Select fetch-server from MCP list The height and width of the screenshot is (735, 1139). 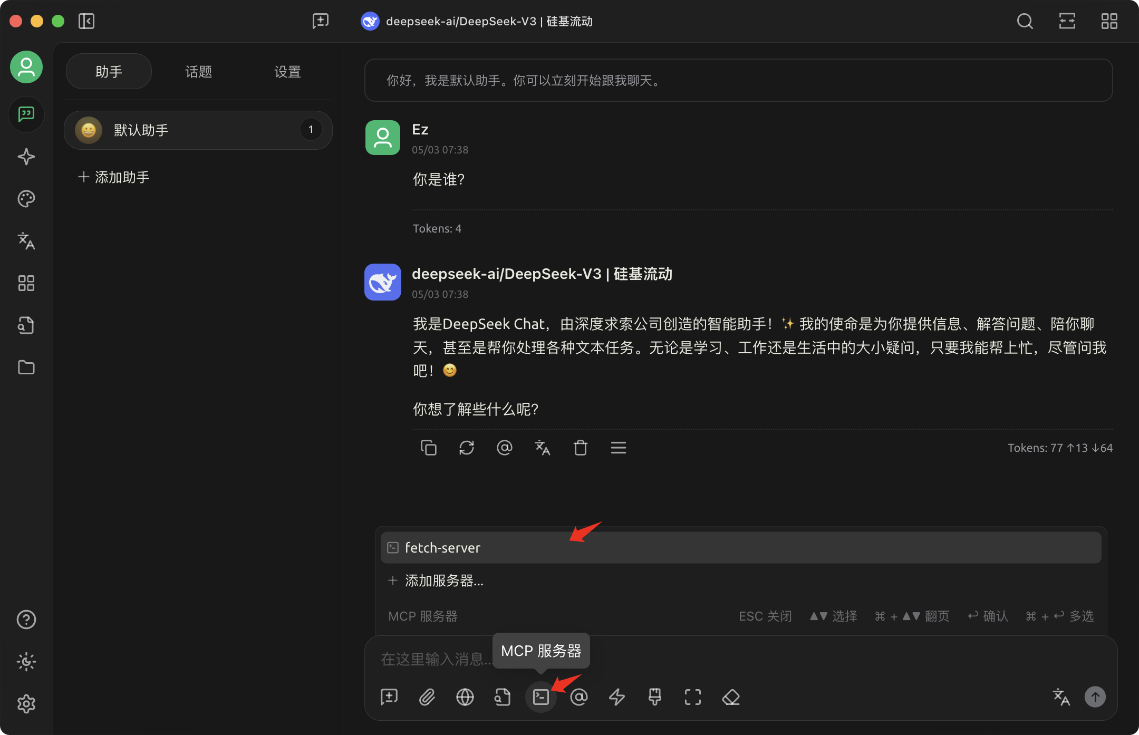click(x=443, y=548)
